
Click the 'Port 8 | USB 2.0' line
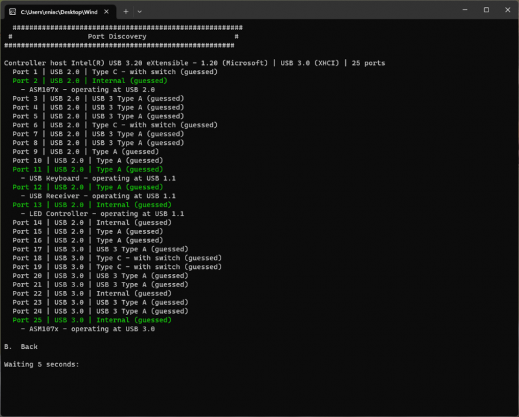(98, 143)
